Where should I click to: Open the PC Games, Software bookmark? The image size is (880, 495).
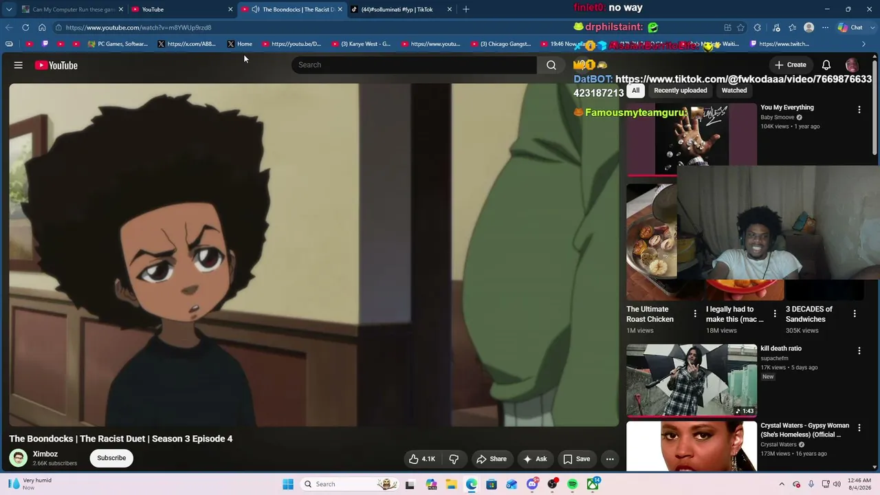(118, 44)
